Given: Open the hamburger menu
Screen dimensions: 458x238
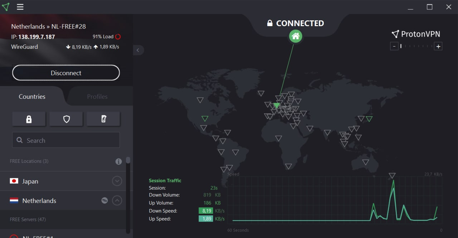Looking at the screenshot, I should 20,7.
